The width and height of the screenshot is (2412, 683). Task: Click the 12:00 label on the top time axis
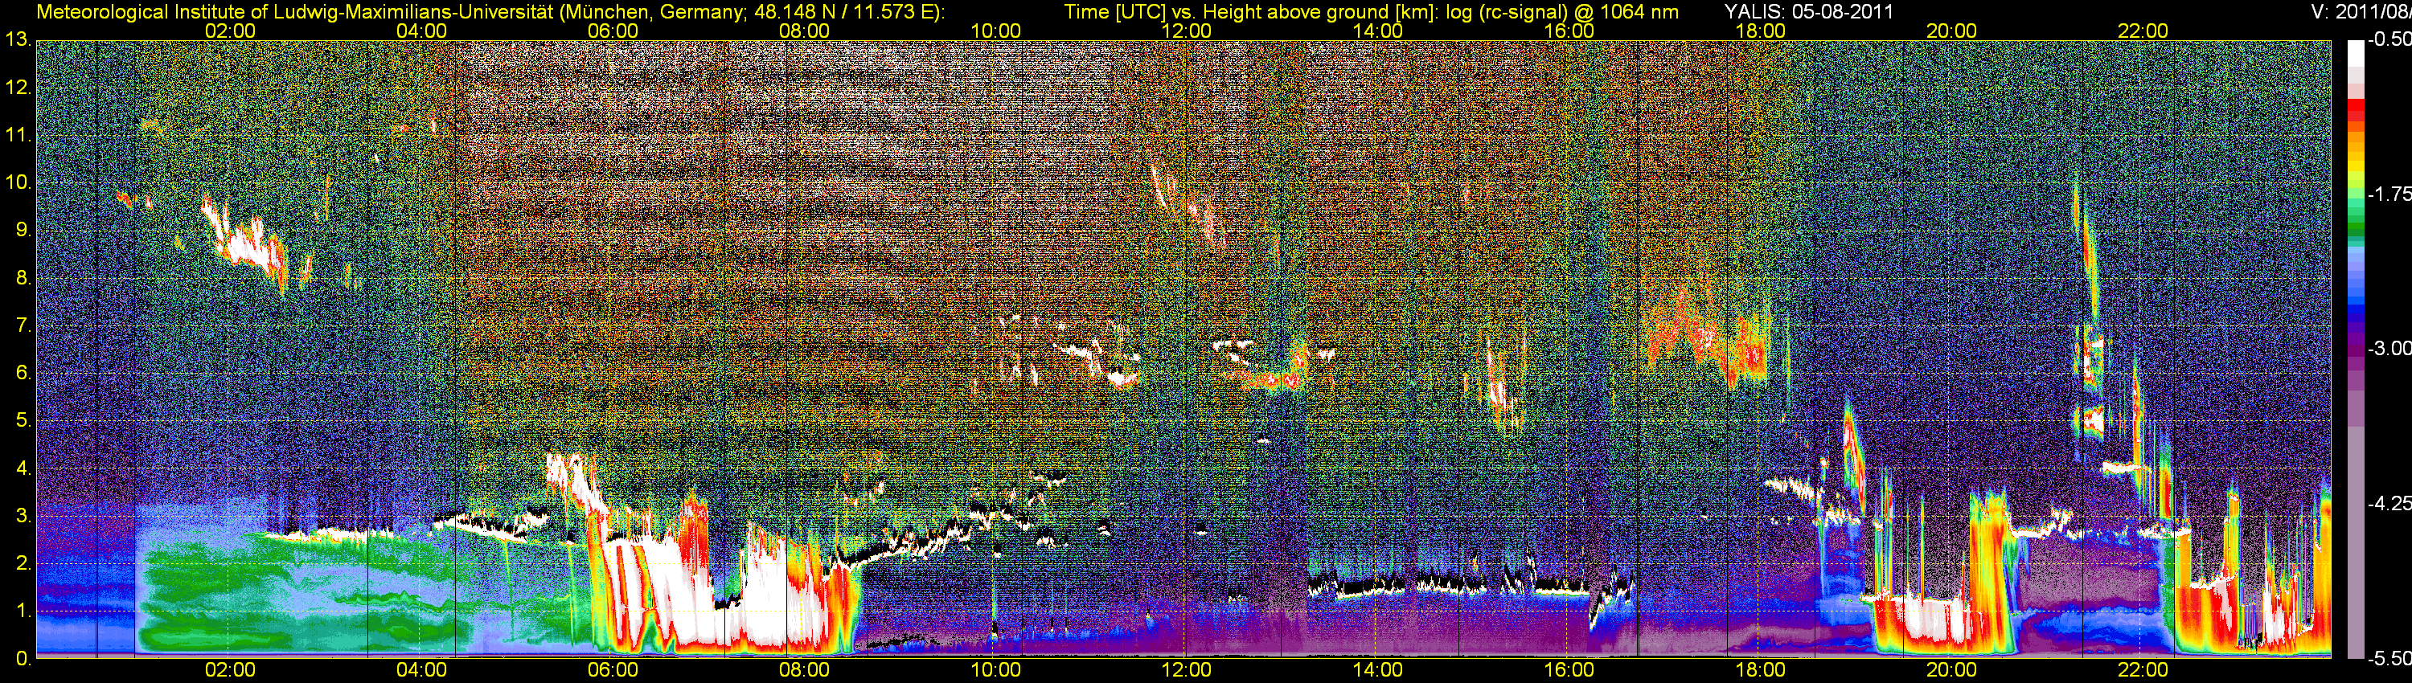(x=1187, y=31)
